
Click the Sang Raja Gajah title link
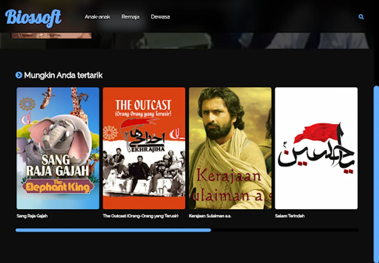pyautogui.click(x=32, y=216)
